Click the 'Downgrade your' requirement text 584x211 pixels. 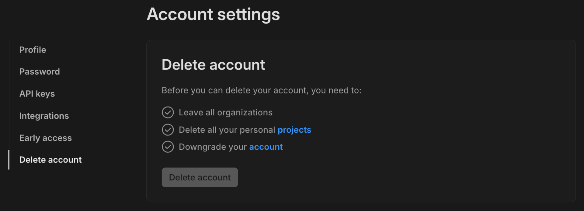tap(213, 147)
